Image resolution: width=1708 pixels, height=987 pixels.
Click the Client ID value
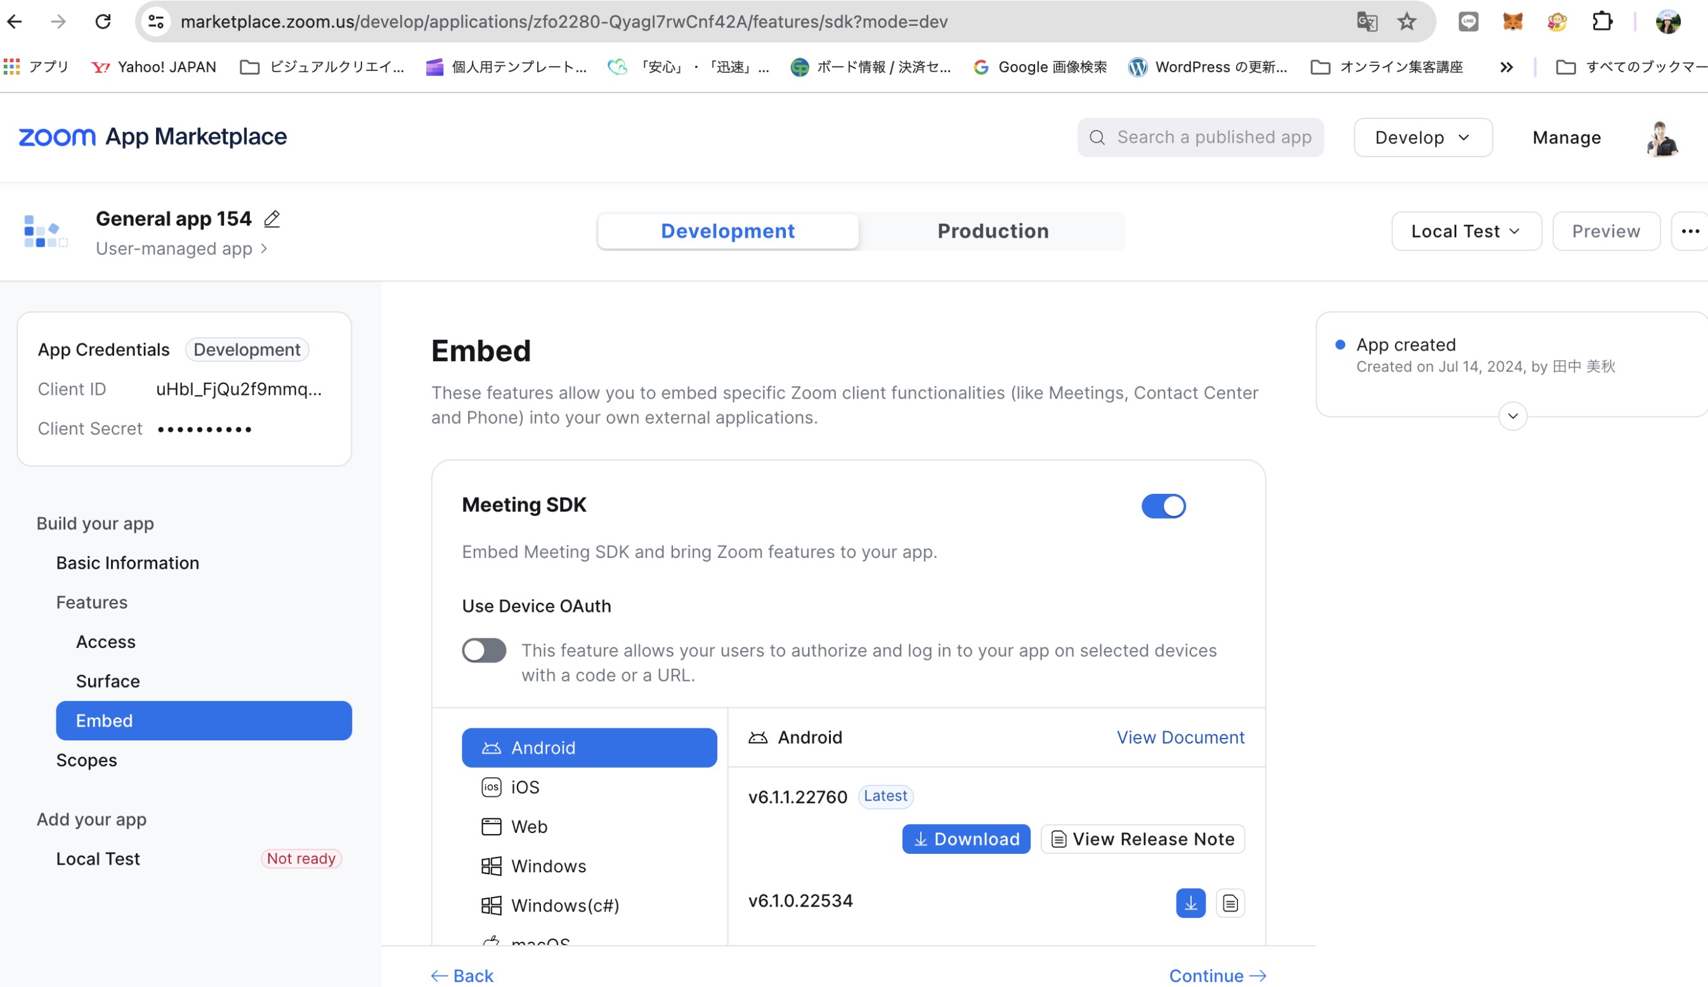(x=238, y=389)
